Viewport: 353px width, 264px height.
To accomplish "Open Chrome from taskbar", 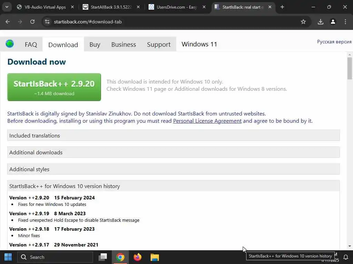I will 120,257.
